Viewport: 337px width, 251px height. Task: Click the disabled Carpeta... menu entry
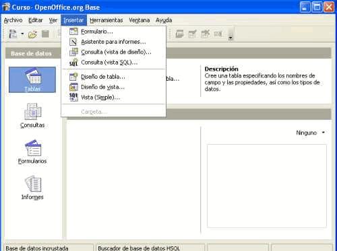pos(113,112)
